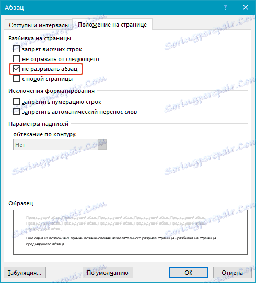
Task: Open the help question mark icon
Action: 225,7
